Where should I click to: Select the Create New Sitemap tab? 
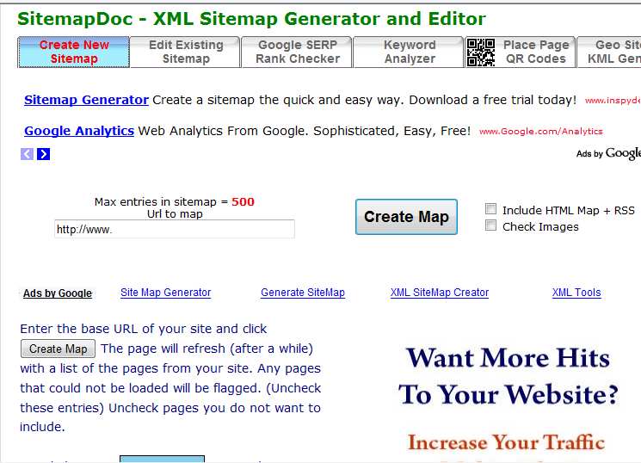pos(74,52)
